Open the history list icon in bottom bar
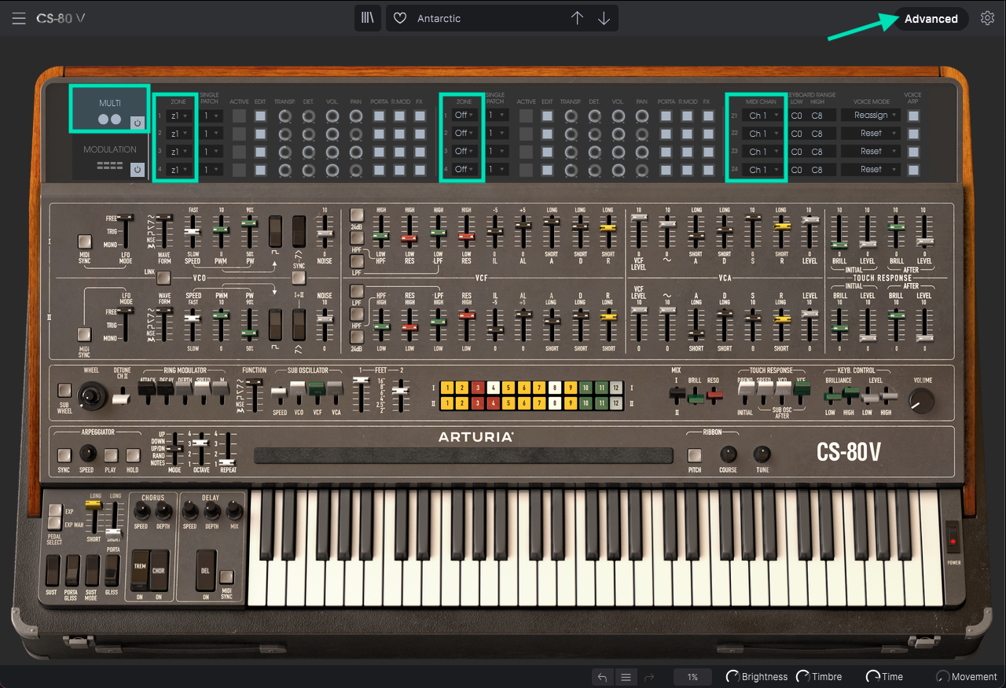Image resolution: width=1006 pixels, height=688 pixels. click(x=625, y=676)
